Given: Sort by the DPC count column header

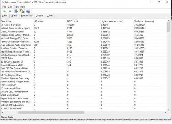Looking at the screenshot, I should tap(83, 21).
